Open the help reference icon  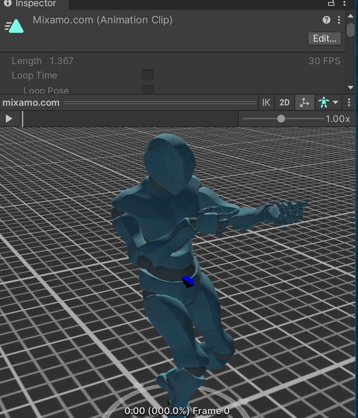[326, 20]
